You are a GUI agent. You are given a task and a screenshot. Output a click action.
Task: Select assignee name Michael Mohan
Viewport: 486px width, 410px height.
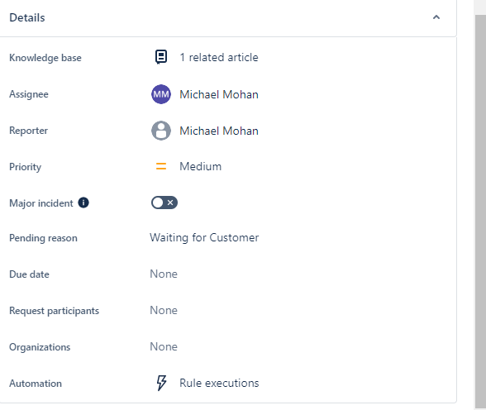[x=219, y=94]
